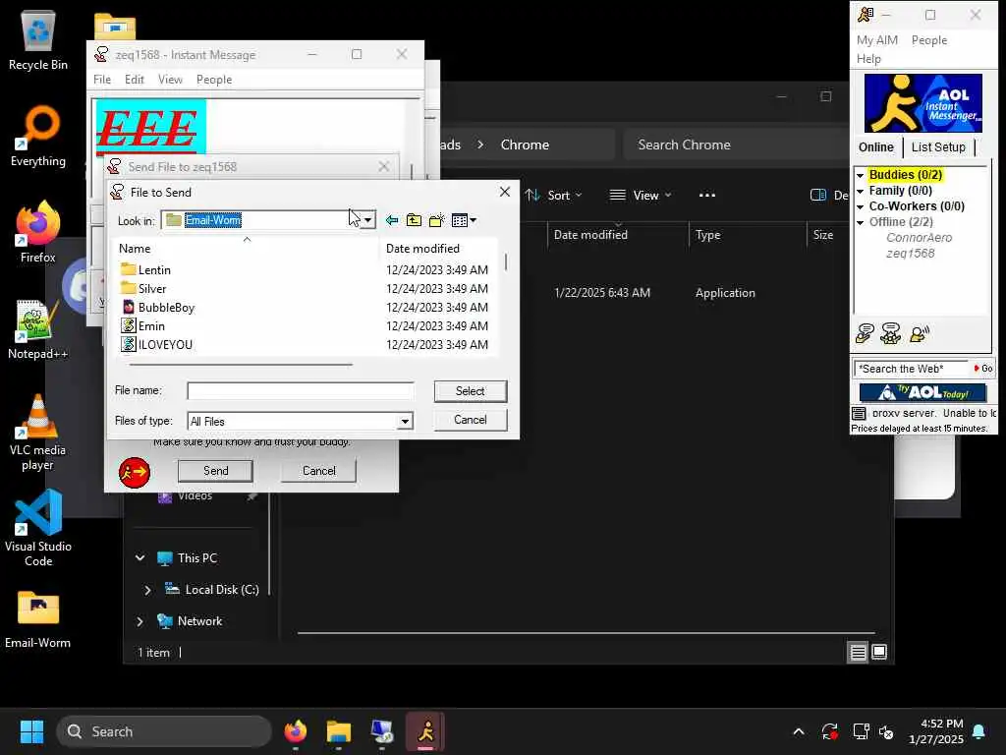Open Help menu in AIM buddy list

coord(868,58)
